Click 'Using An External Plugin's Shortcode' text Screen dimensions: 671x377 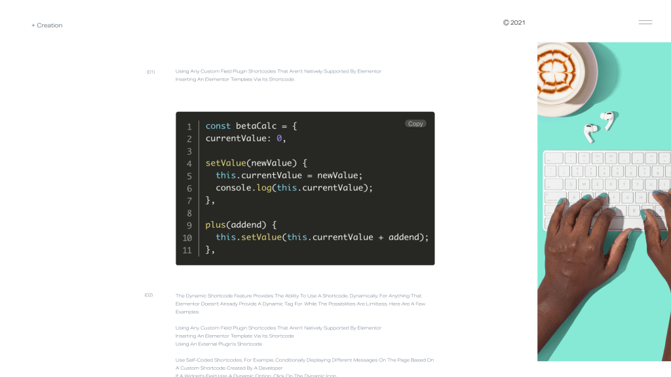[x=219, y=344]
